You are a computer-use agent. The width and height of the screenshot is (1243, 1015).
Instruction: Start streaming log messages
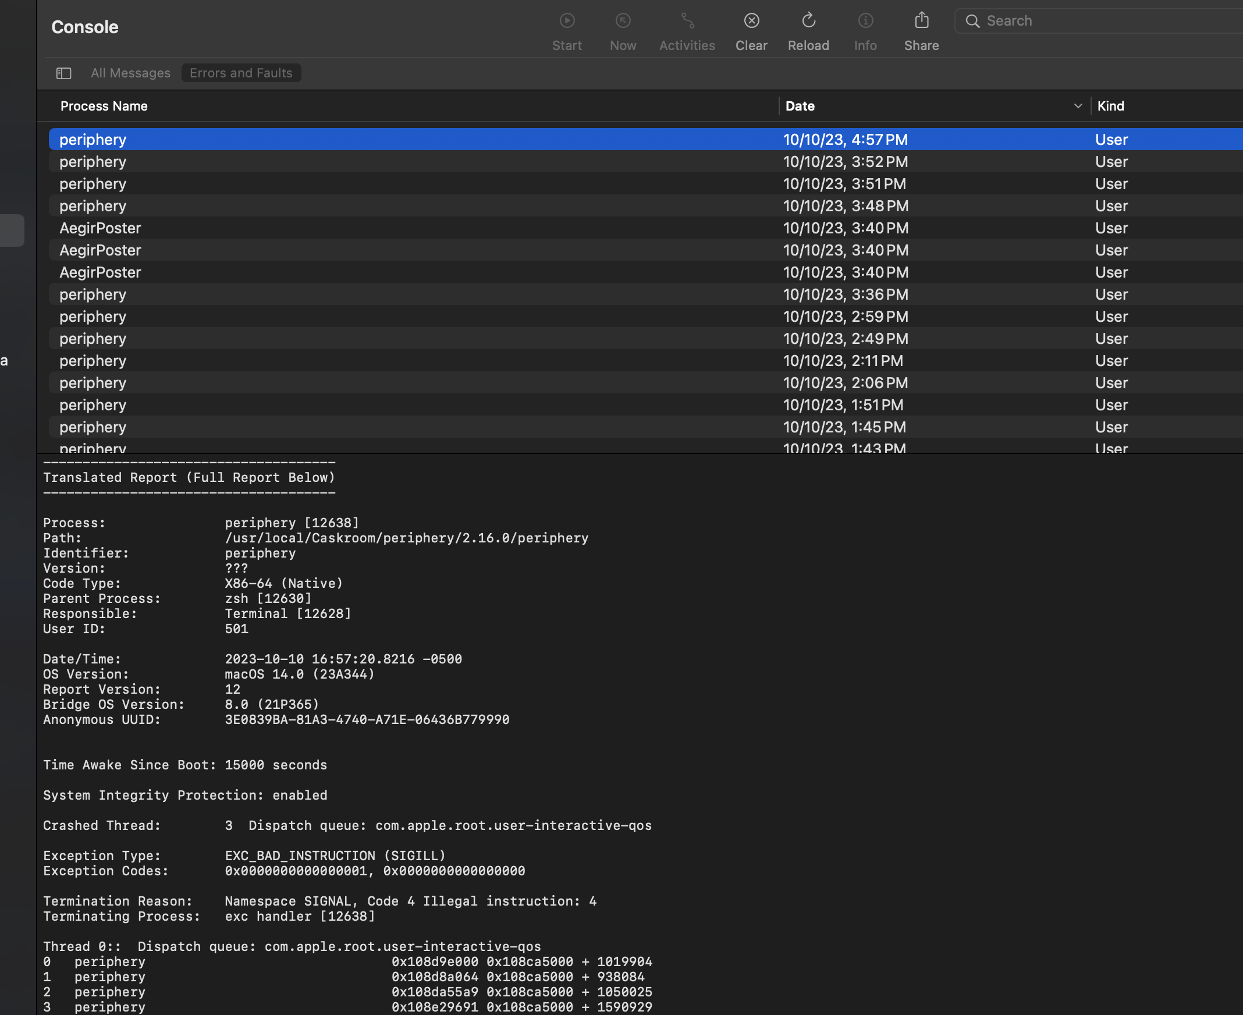point(567,29)
